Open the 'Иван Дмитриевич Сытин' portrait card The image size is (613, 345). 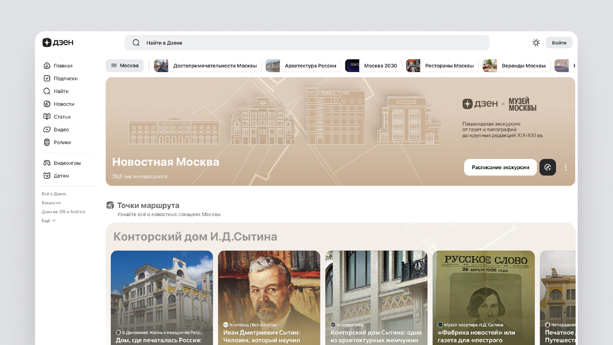[x=269, y=297]
